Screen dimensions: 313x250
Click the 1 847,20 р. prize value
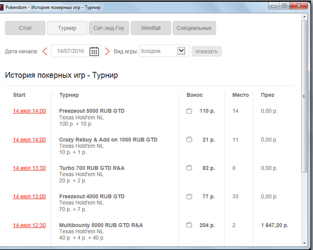pos(275,225)
